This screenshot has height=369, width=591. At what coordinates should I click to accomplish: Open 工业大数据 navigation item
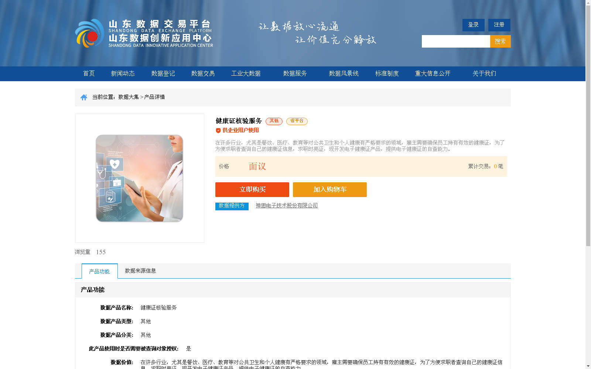point(246,73)
